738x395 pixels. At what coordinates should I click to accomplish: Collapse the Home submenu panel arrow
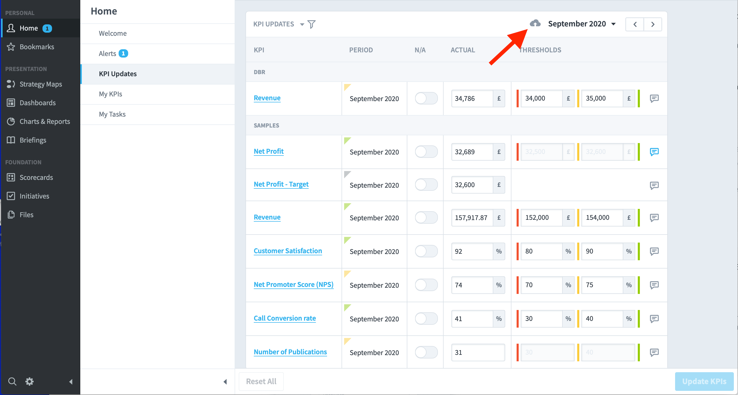click(225, 382)
